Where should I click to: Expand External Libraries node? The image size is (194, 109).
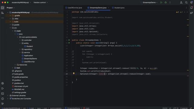[8, 96]
